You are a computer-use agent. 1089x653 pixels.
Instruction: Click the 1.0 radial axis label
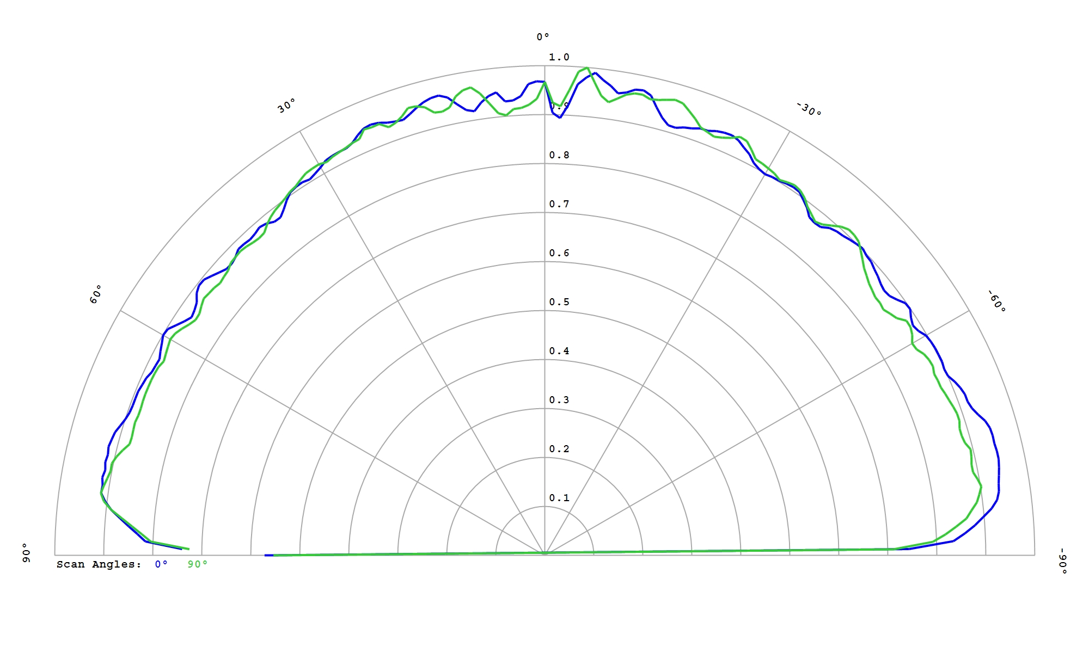(559, 57)
